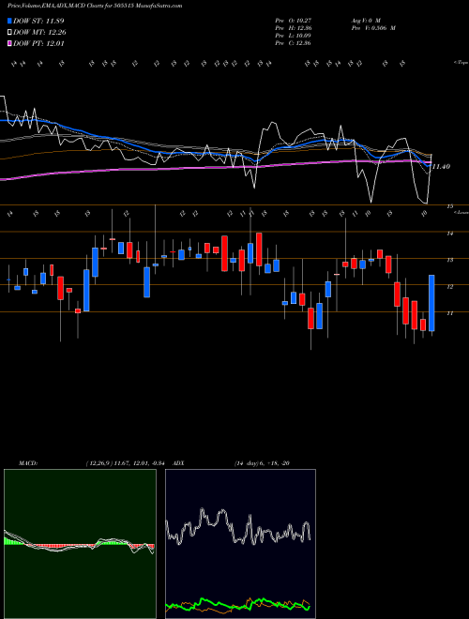Viewport: 469px width, 619px height.
Task: Click the 11 price axis label
Action: tap(449, 313)
